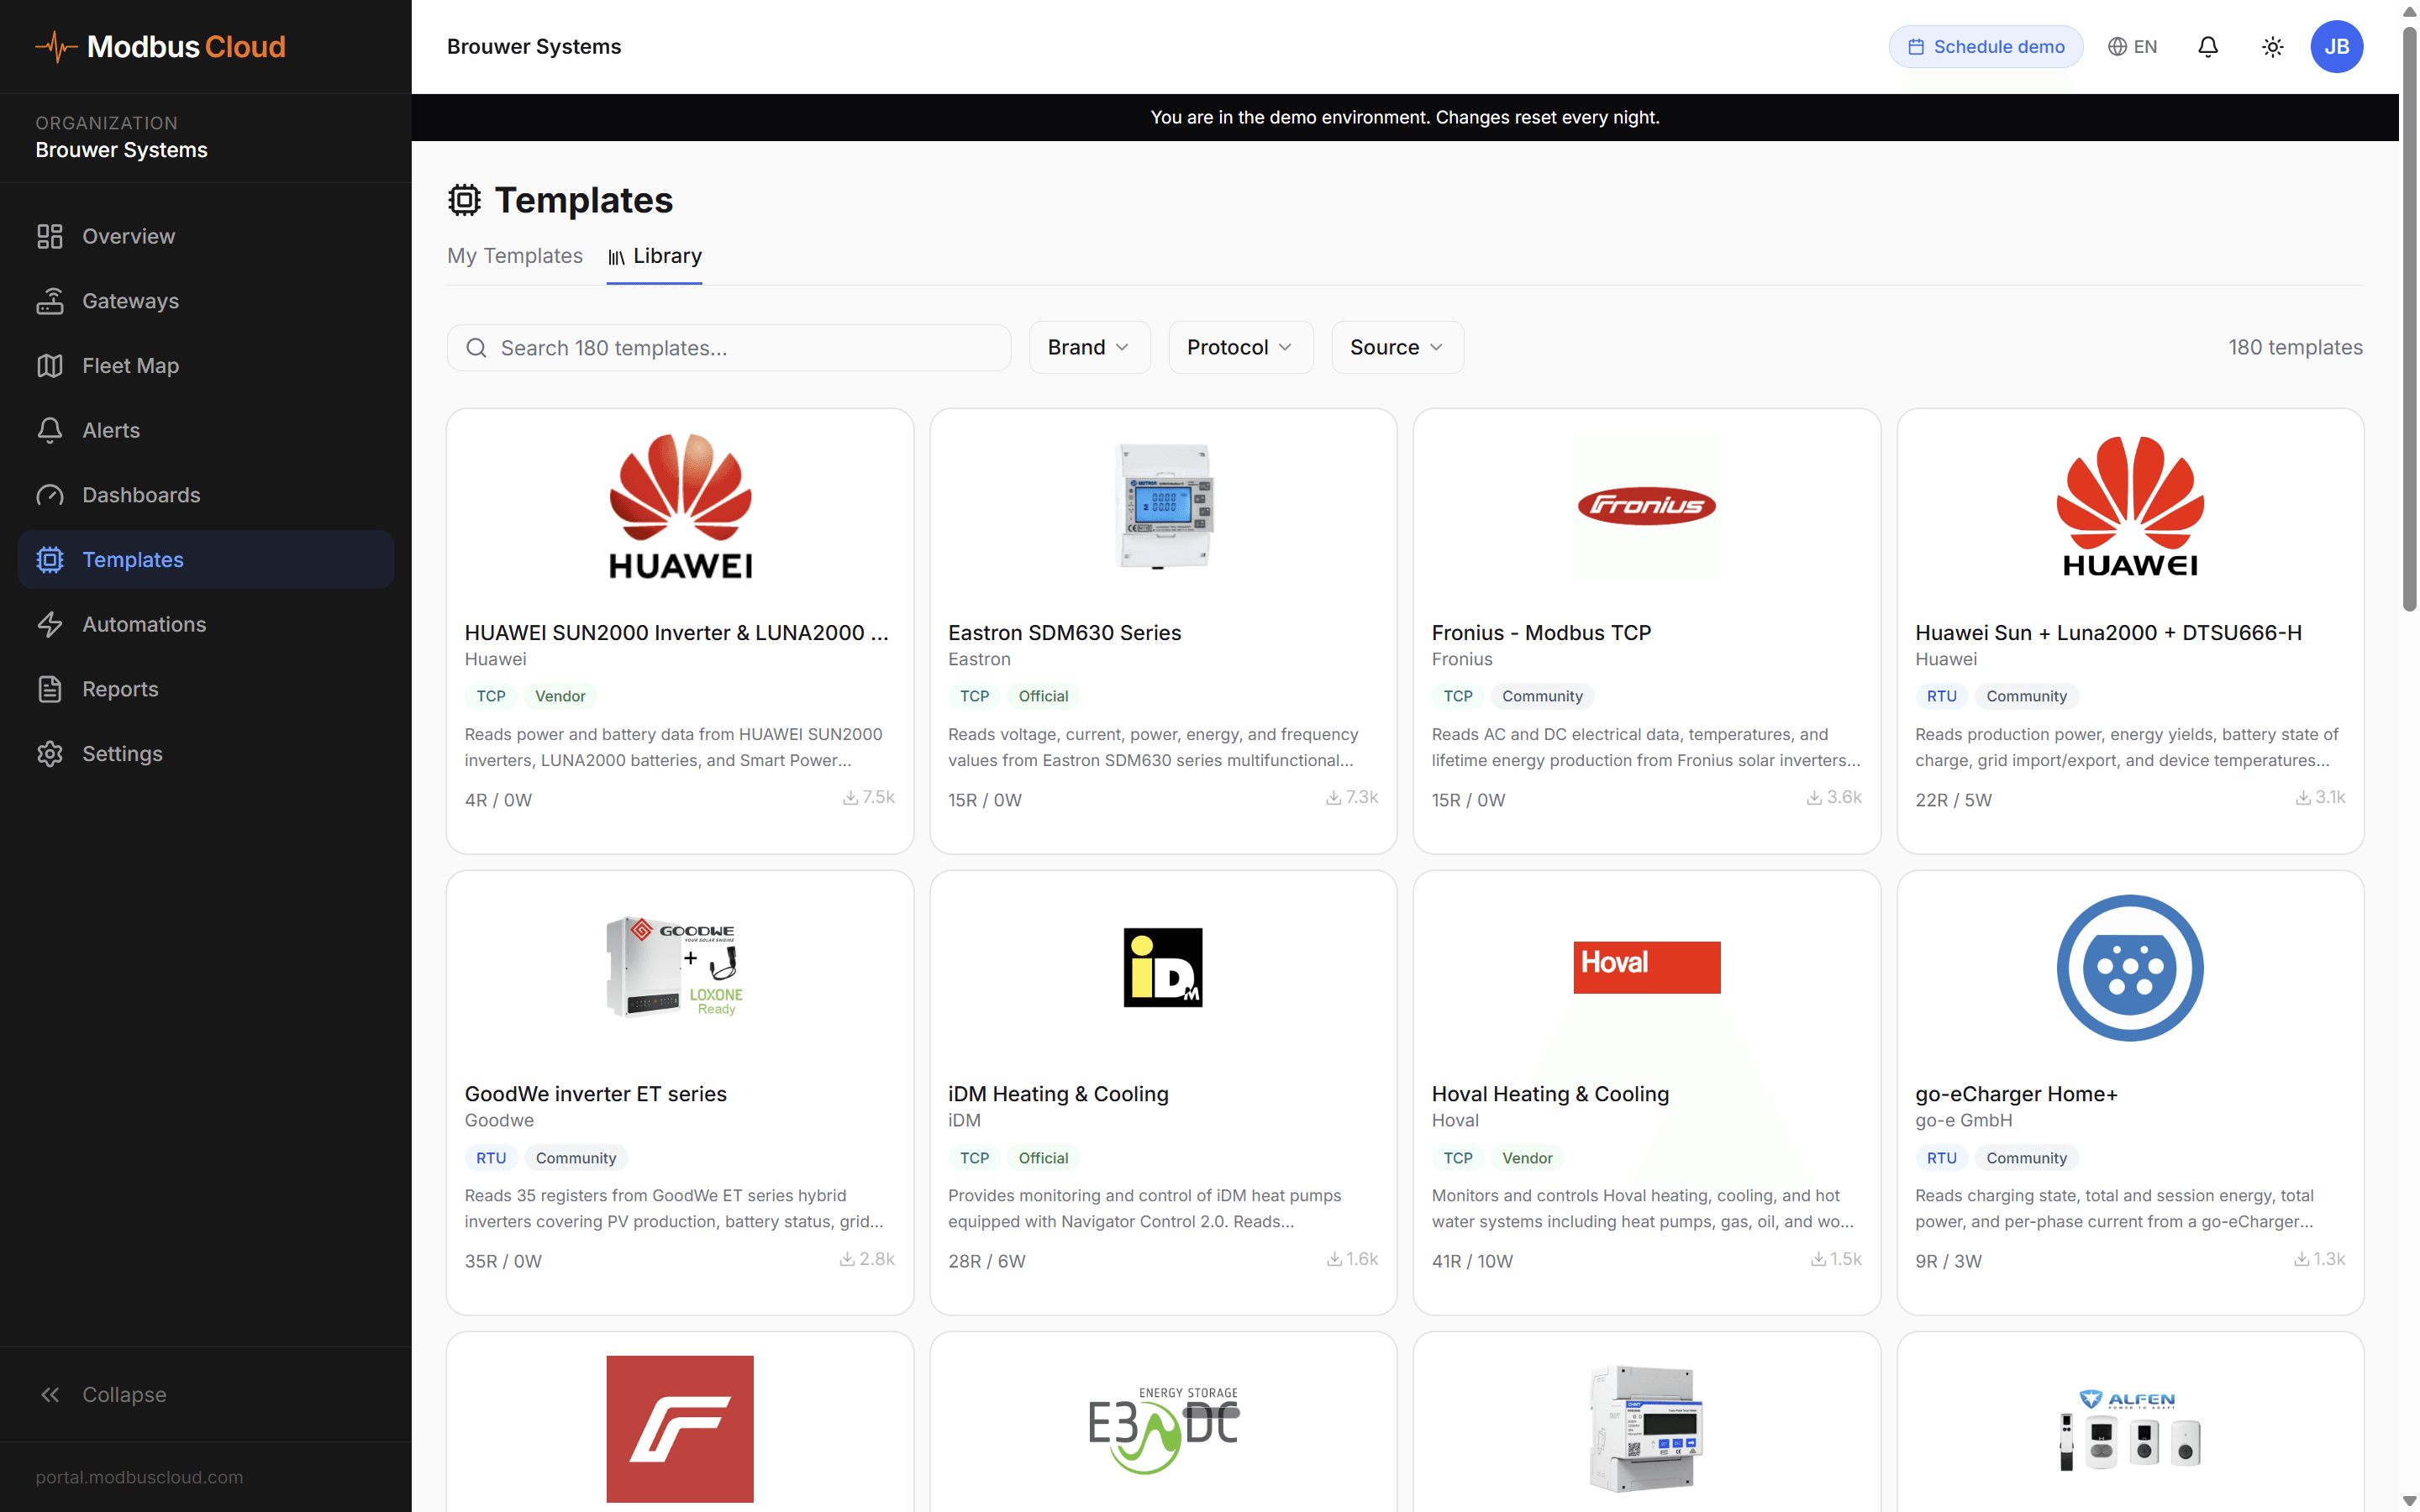Open the JB user avatar menu

[2337, 46]
